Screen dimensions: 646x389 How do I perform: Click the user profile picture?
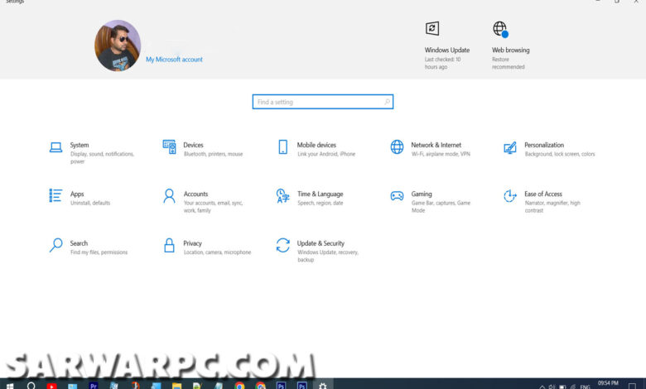tap(118, 46)
